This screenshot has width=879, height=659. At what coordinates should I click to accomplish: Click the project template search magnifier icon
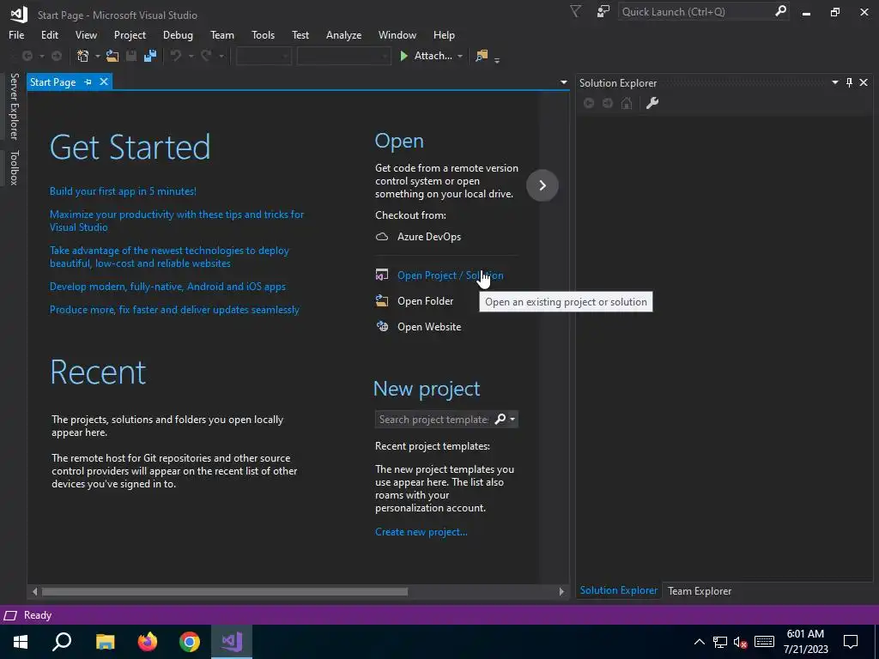tap(500, 419)
